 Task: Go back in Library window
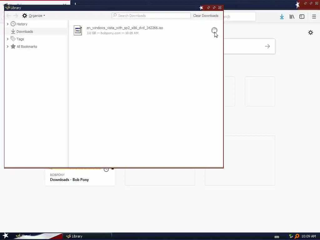pos(8,16)
